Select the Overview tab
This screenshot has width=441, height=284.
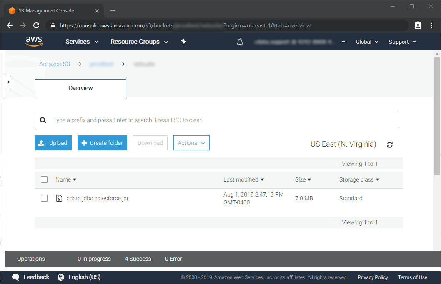(80, 88)
